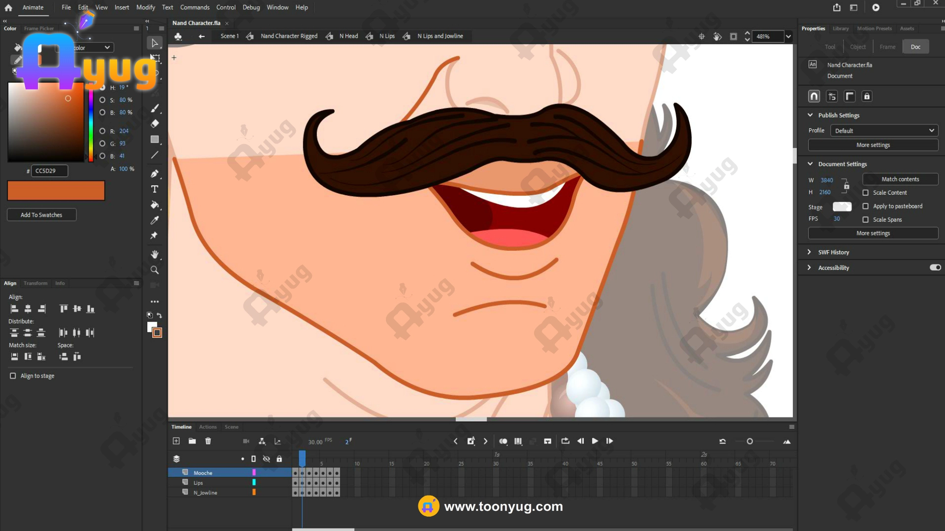Click the Add To Swatches button
Image resolution: width=945 pixels, height=531 pixels.
[41, 215]
